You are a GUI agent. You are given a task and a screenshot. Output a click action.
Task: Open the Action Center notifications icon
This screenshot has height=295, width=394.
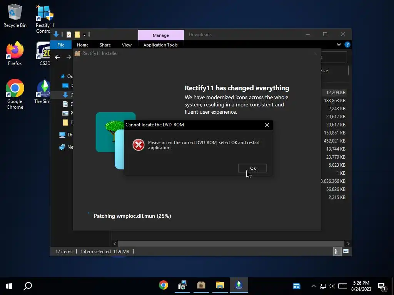(382, 286)
